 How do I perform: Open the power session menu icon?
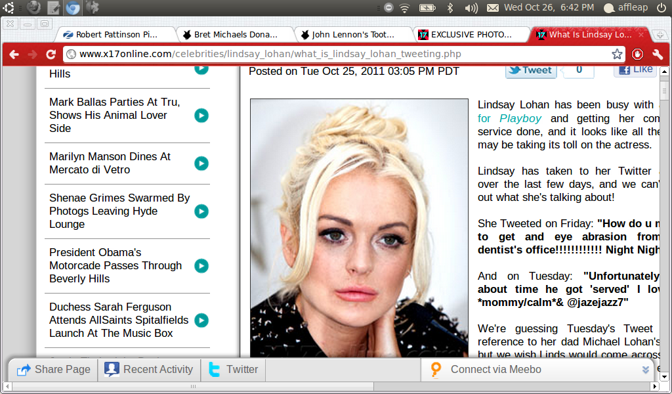click(661, 8)
